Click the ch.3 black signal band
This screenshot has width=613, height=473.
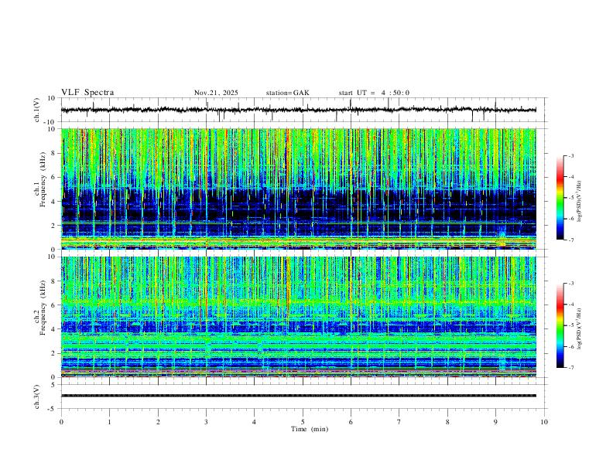(x=299, y=396)
